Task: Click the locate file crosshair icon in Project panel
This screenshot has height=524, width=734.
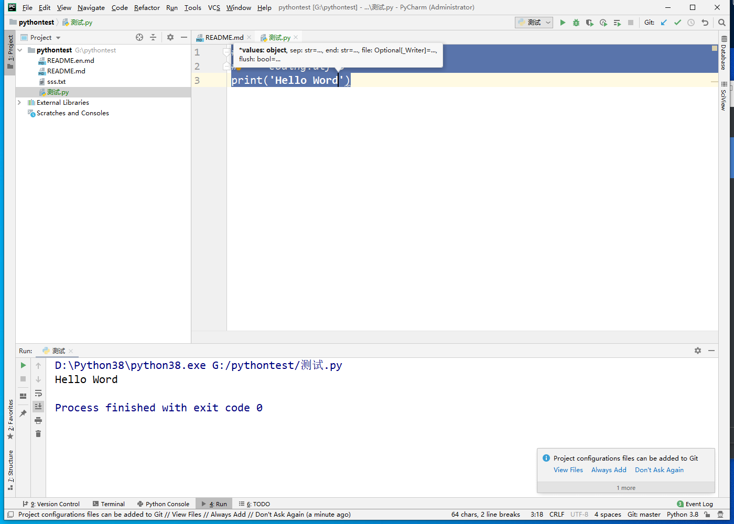Action: point(139,37)
